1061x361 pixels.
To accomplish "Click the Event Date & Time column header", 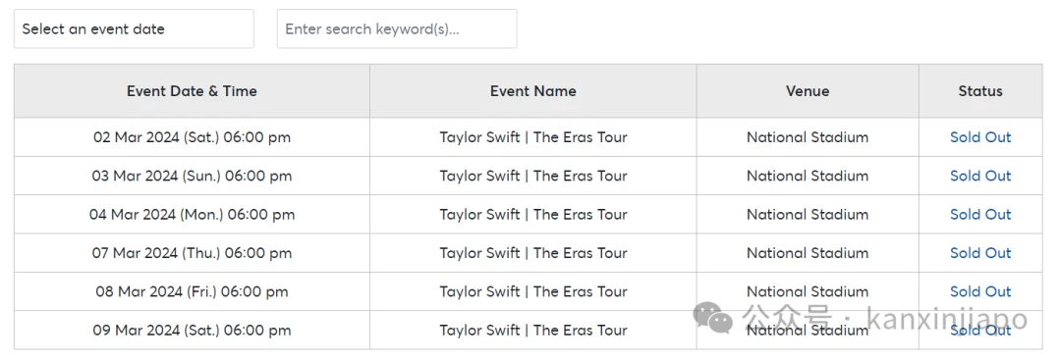I will (193, 91).
